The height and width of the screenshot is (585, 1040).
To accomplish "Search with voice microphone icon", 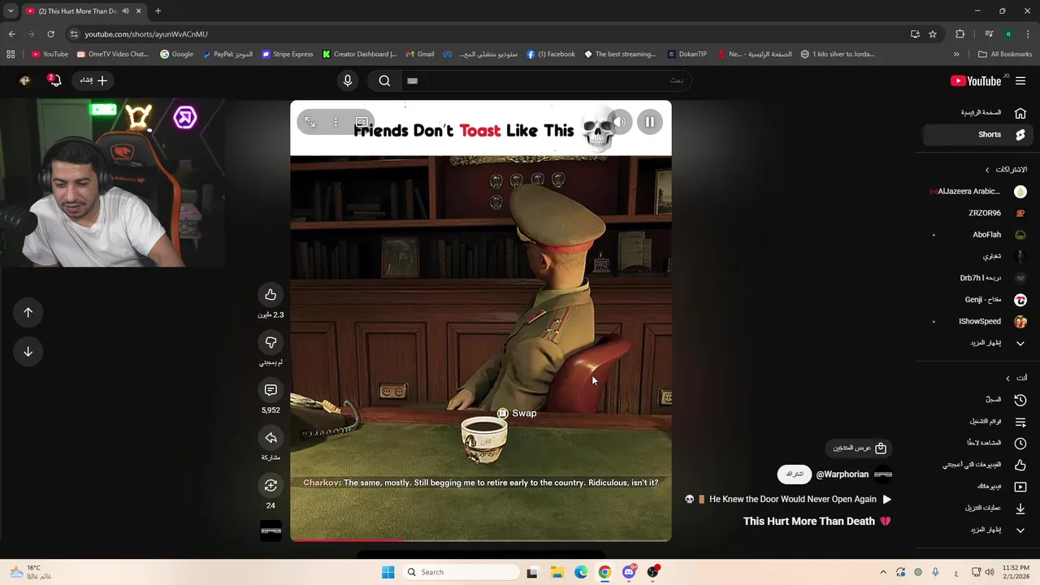I will [x=348, y=80].
